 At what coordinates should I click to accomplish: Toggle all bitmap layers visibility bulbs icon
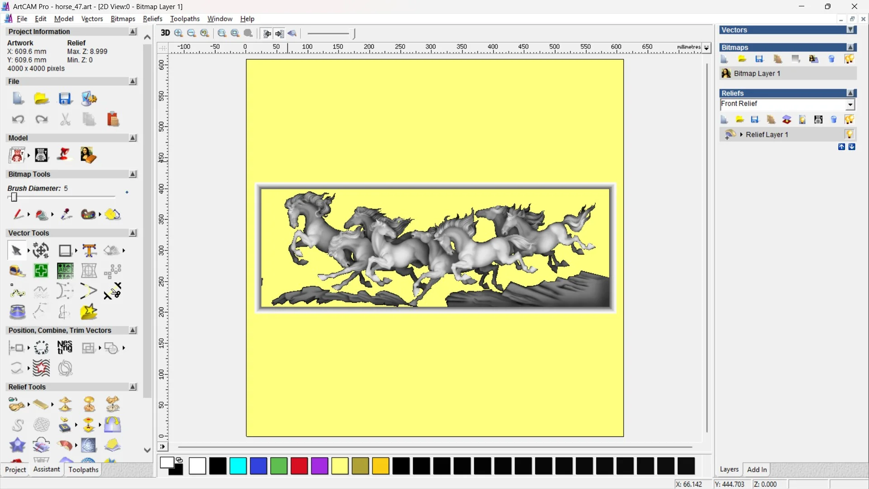(x=850, y=59)
